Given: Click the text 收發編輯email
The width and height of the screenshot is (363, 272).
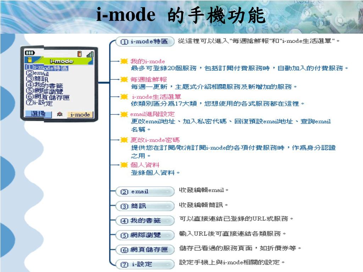Looking at the screenshot, I should [x=201, y=190].
